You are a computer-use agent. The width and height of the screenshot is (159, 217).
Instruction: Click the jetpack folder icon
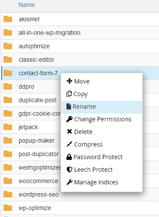click(8, 127)
